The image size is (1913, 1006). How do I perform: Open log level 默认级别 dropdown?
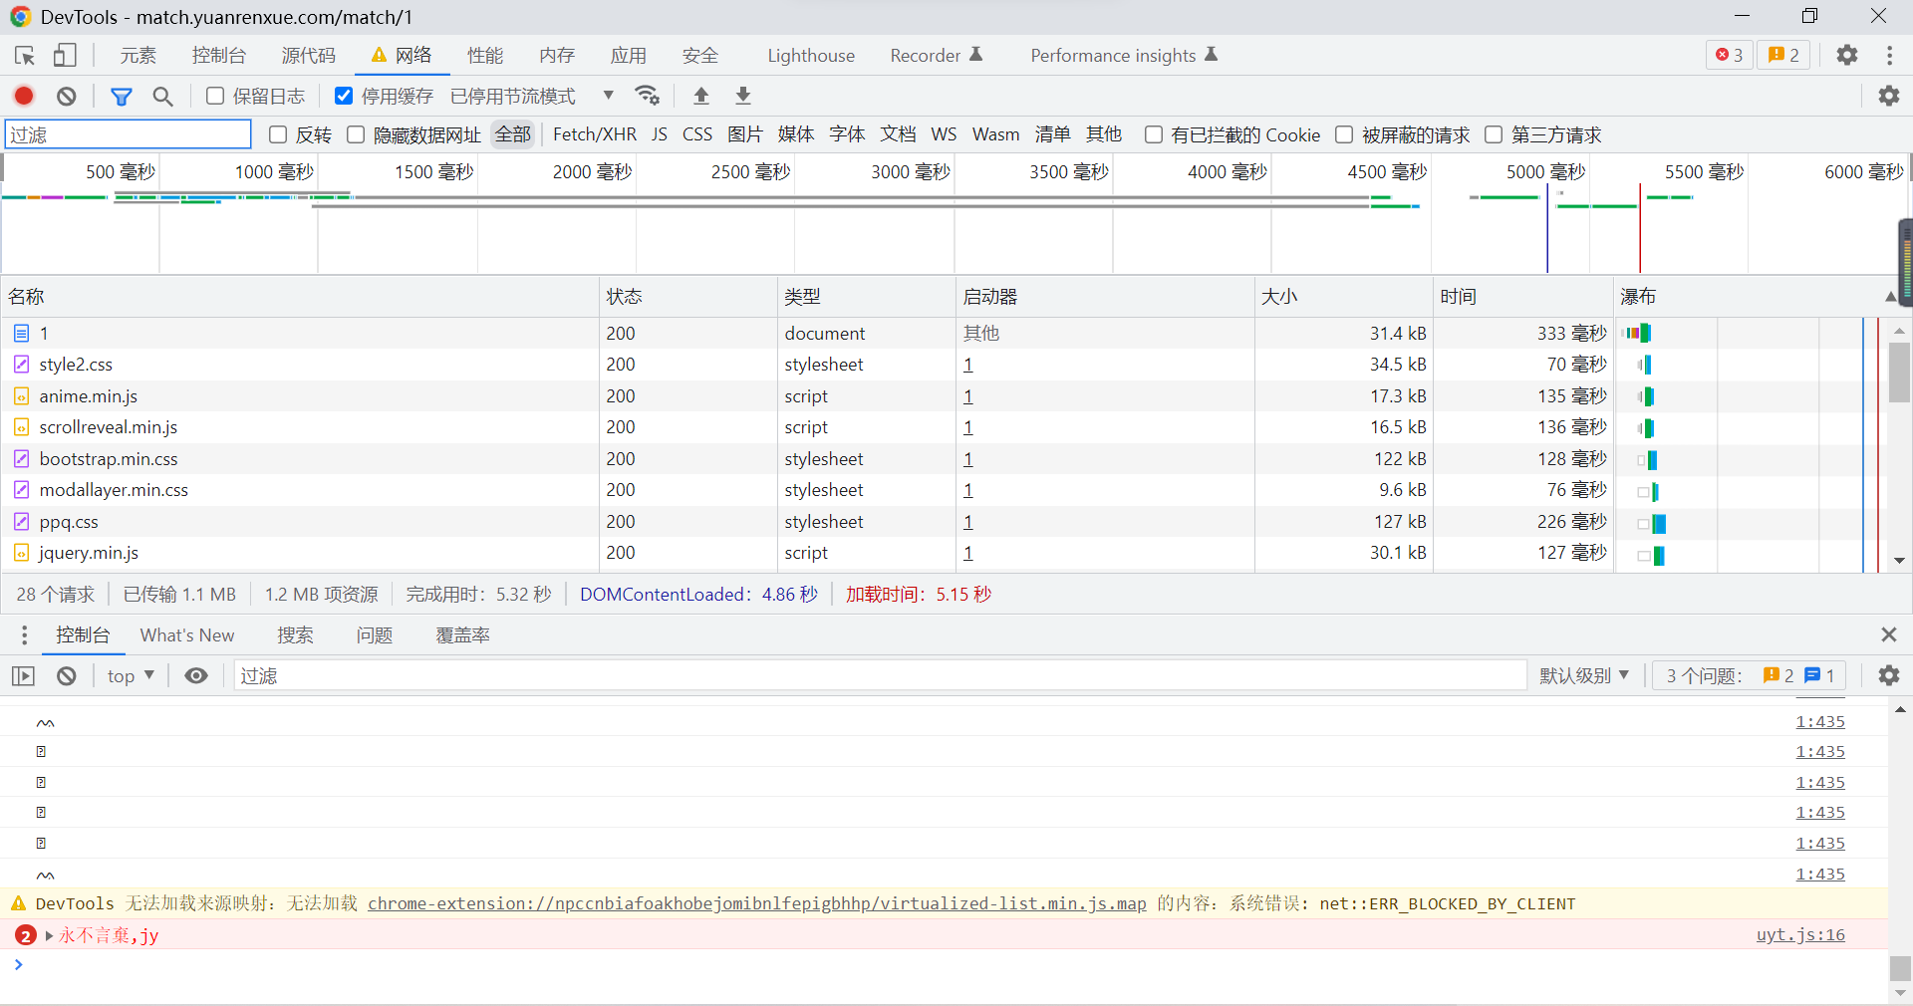(1584, 676)
